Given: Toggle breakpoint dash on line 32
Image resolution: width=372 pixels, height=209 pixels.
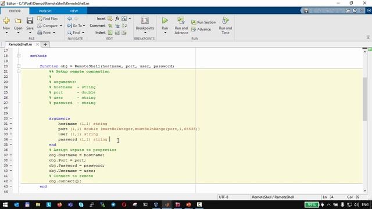Looking at the screenshot, I should pos(11,129).
